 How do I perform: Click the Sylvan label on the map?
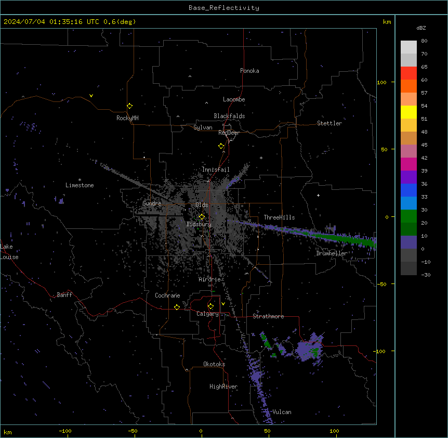pos(203,127)
